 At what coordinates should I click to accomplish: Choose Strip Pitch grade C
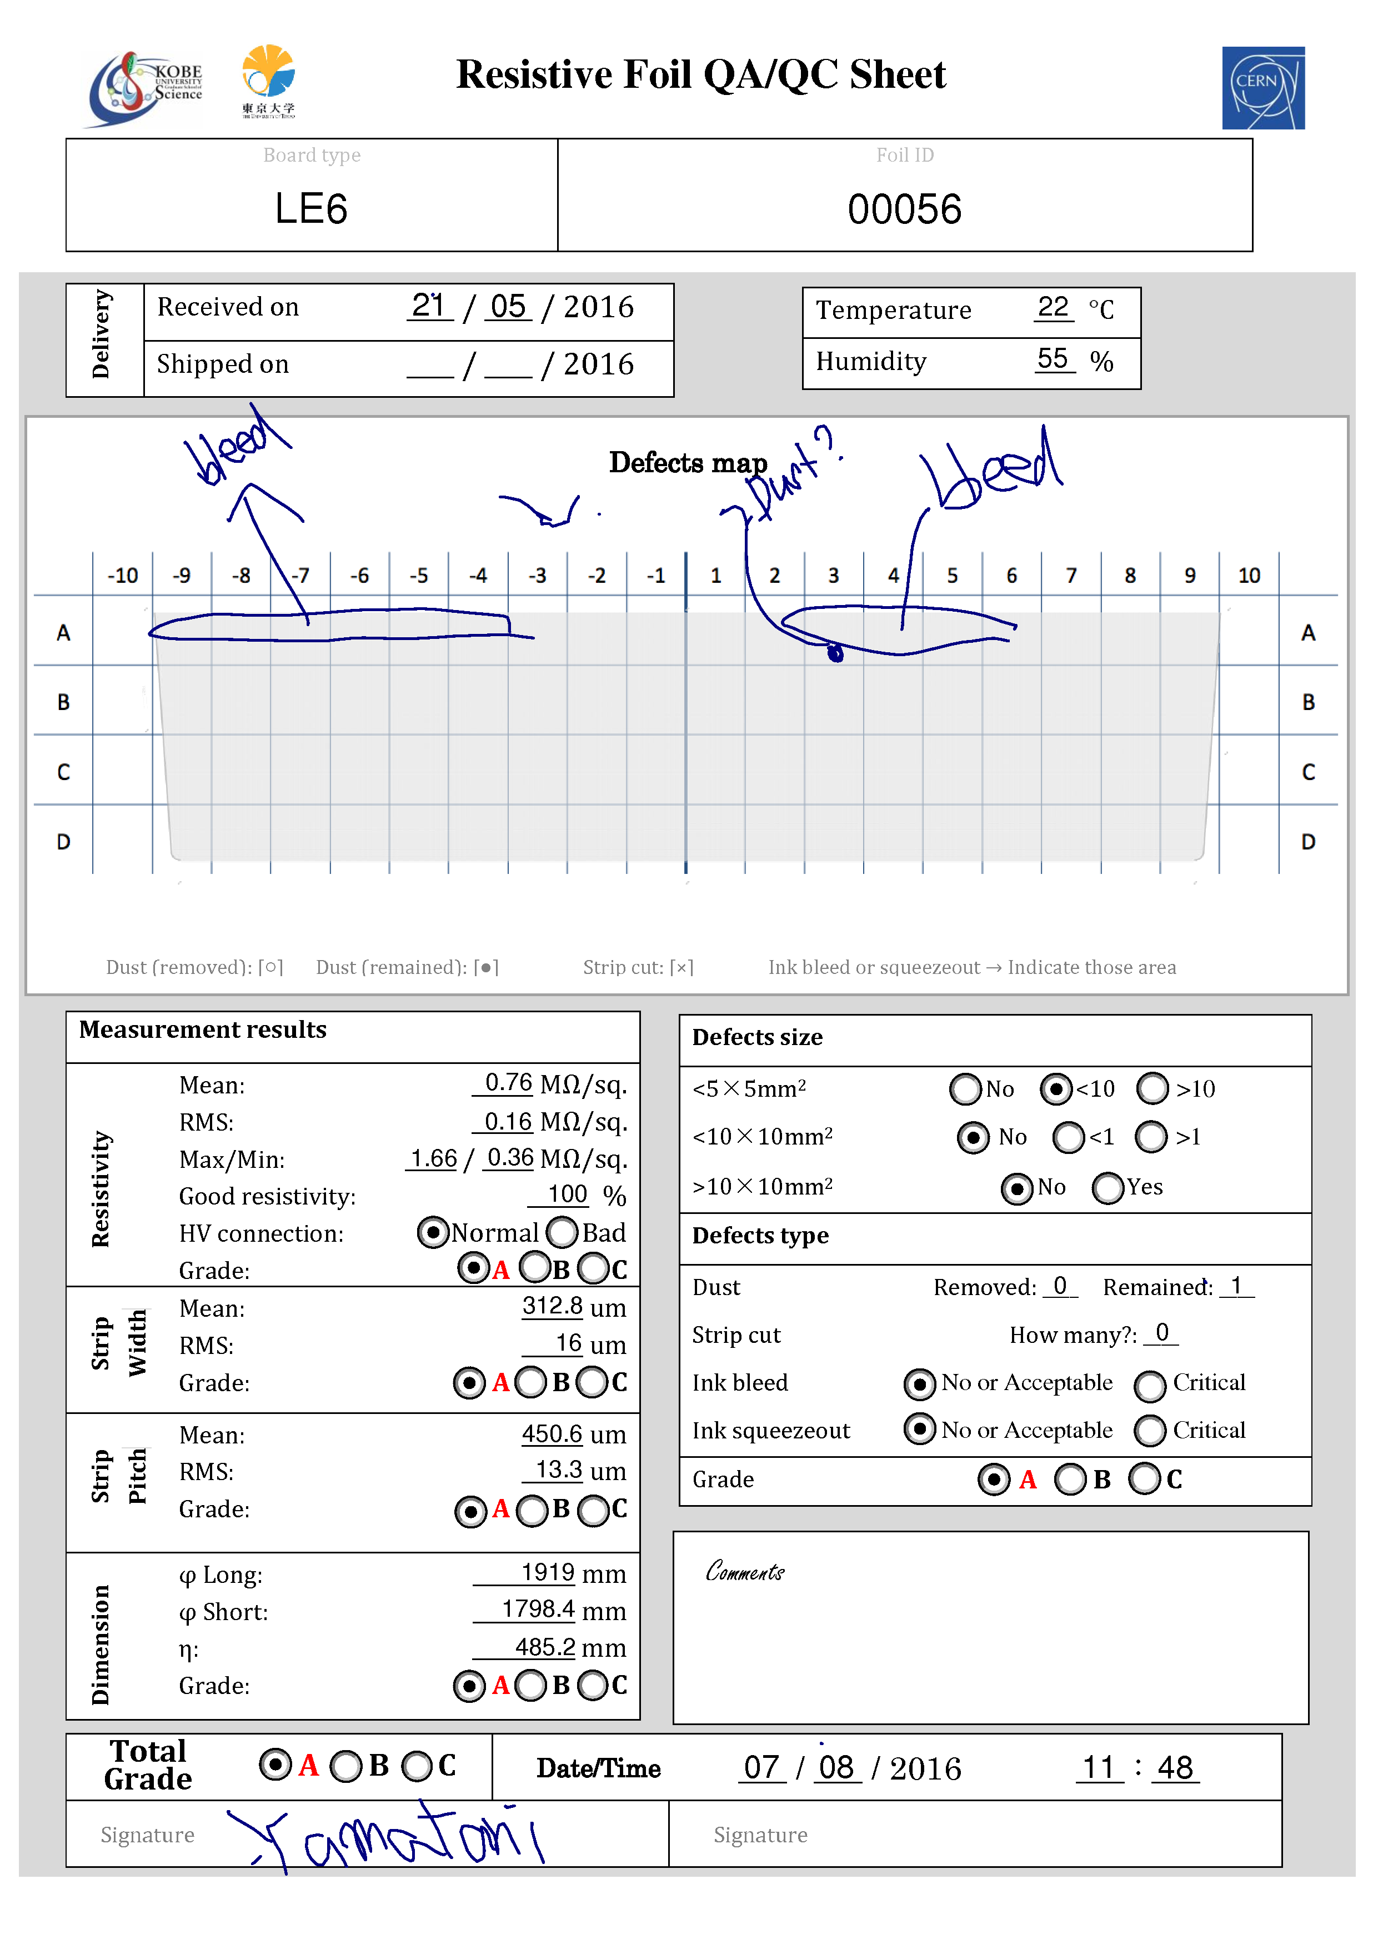pyautogui.click(x=593, y=1511)
